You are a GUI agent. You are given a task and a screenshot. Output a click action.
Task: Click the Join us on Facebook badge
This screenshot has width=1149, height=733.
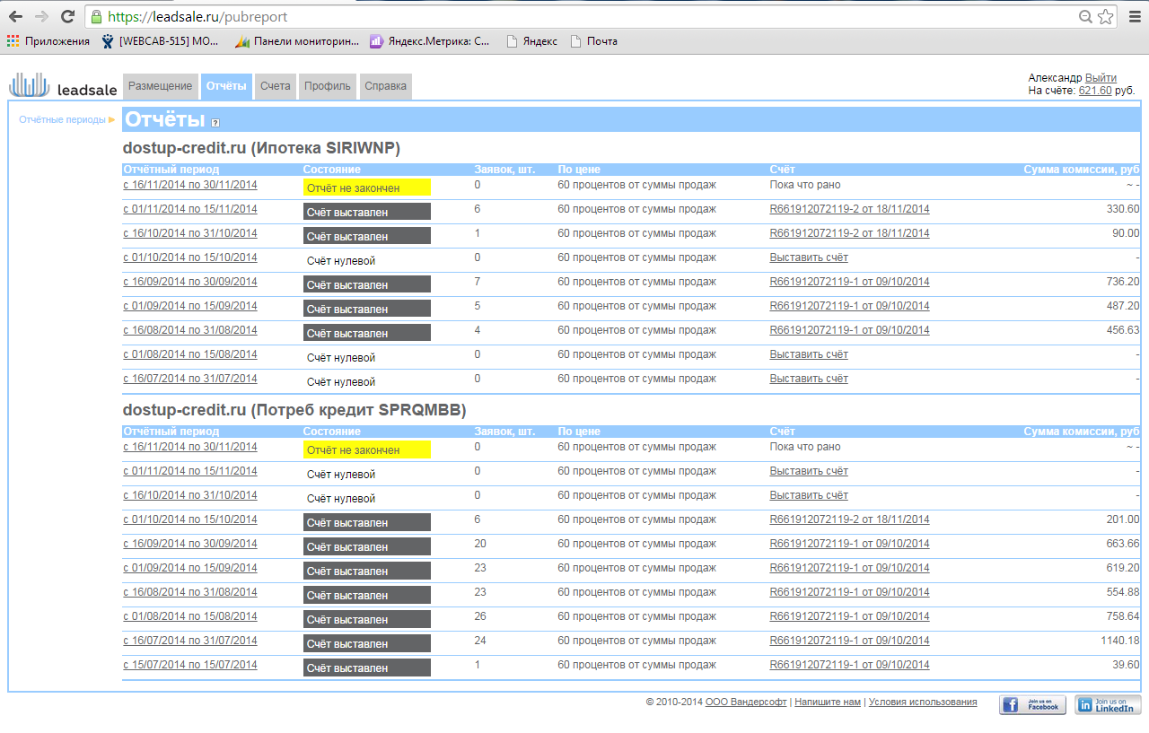coord(1032,705)
